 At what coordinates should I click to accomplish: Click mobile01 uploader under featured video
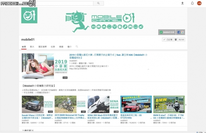(73, 61)
